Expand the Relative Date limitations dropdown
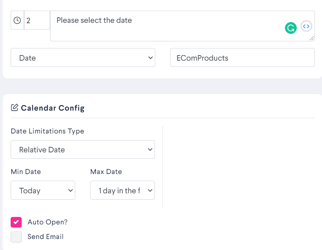The image size is (322, 250). click(x=83, y=150)
